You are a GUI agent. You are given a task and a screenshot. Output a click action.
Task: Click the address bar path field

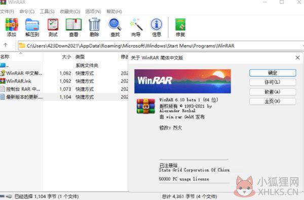click(x=161, y=46)
